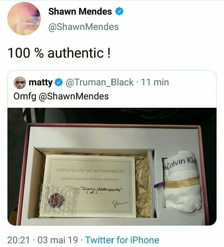Open Shawn Mendes' round profile picture

(x=24, y=19)
